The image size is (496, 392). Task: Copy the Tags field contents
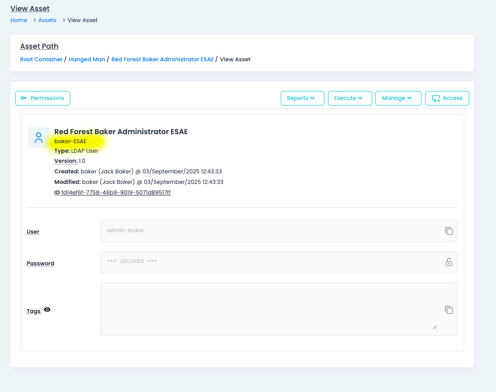pyautogui.click(x=449, y=310)
